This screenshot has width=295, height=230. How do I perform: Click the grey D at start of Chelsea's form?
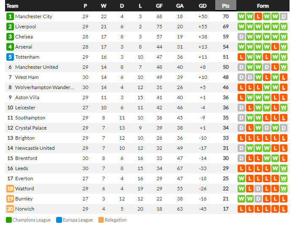coord(241,37)
